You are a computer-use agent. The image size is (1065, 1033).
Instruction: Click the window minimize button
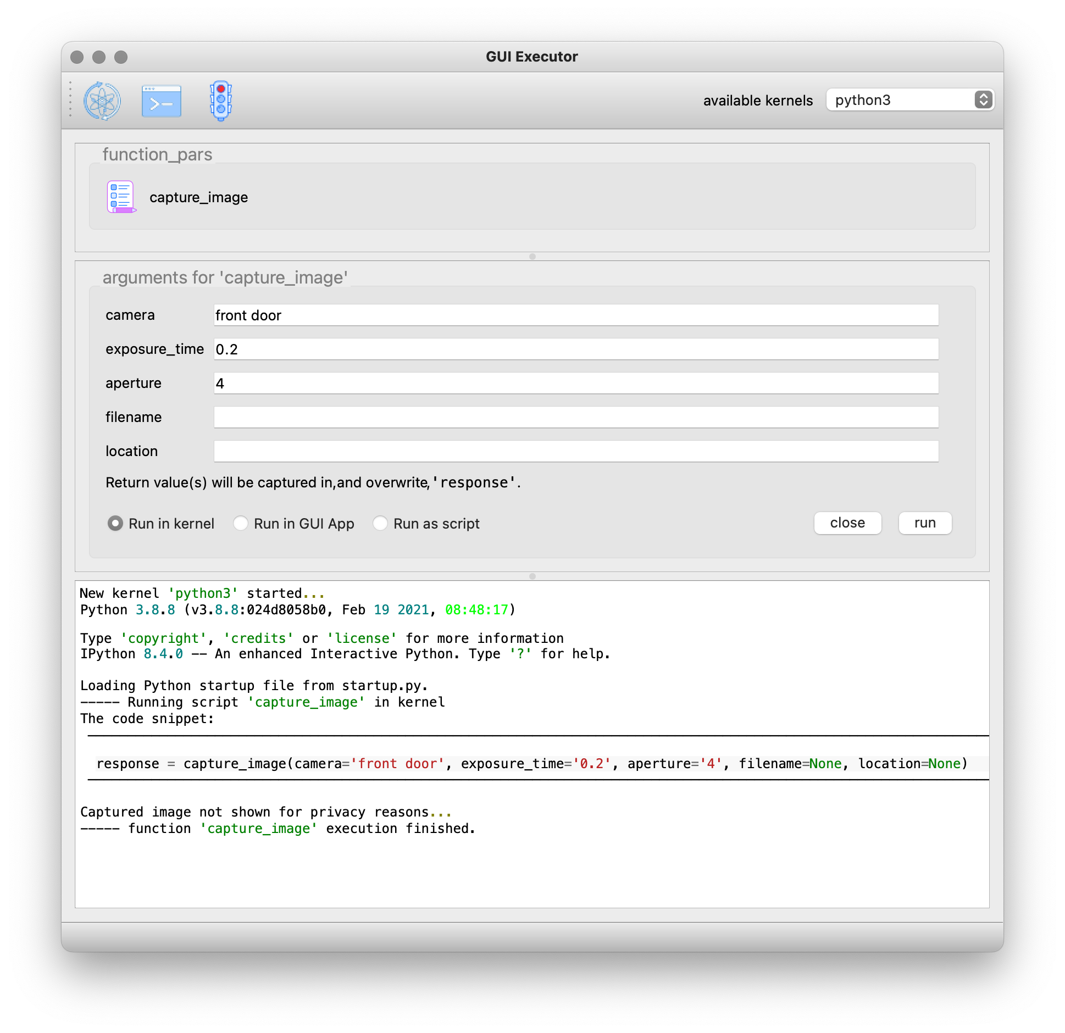(x=99, y=57)
